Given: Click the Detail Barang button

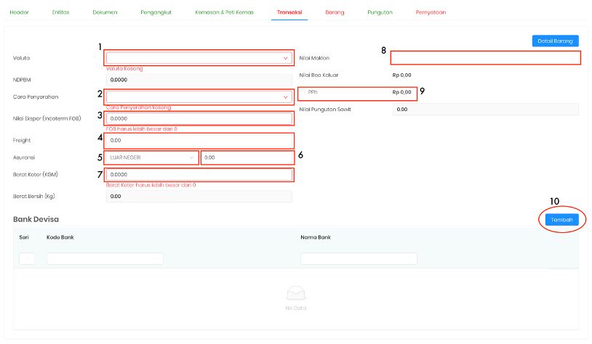Looking at the screenshot, I should click(x=555, y=41).
